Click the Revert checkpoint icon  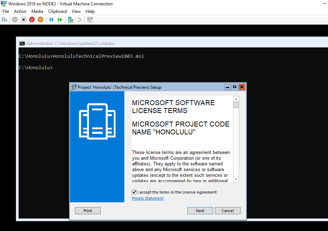click(x=79, y=20)
